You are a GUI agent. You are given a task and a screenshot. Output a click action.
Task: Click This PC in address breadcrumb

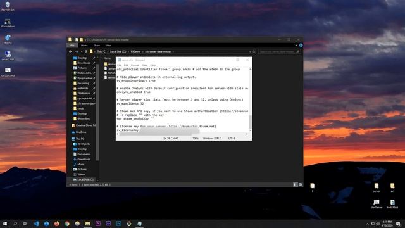click(101, 52)
